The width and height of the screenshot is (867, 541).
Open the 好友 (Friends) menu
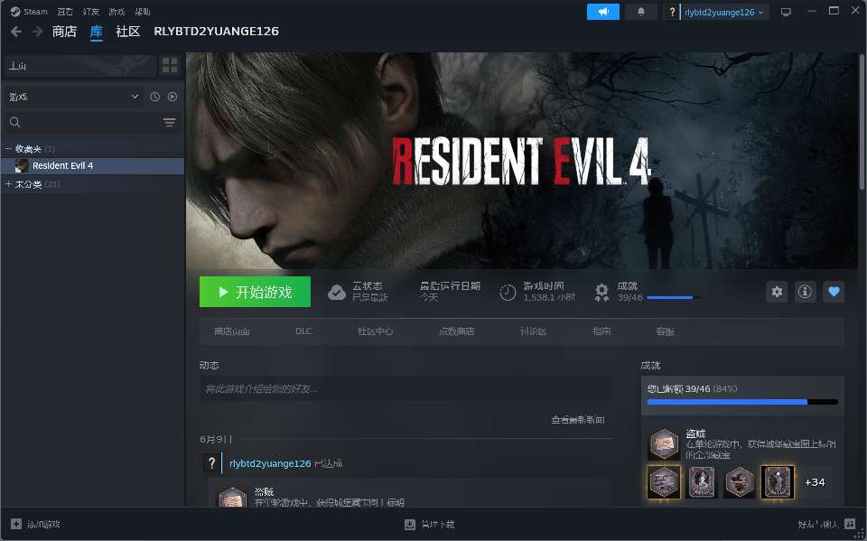[90, 11]
